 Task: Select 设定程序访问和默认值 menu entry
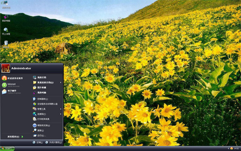point(47,104)
